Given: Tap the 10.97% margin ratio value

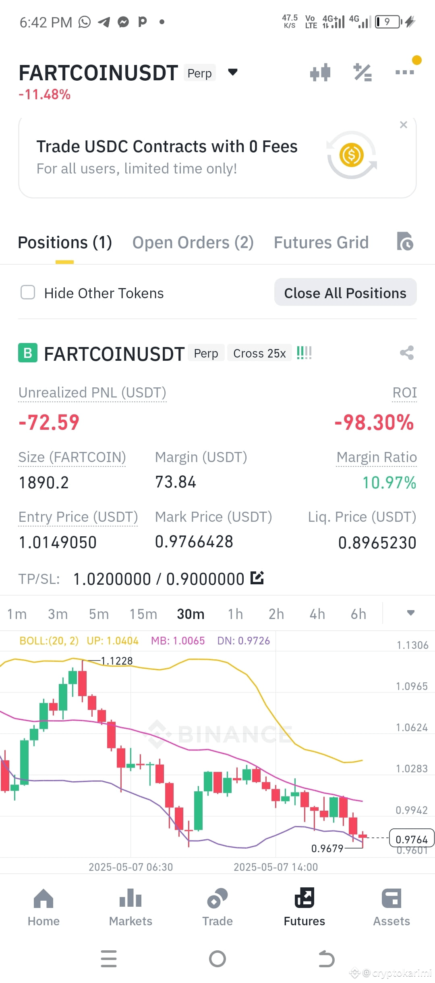Looking at the screenshot, I should [x=389, y=483].
